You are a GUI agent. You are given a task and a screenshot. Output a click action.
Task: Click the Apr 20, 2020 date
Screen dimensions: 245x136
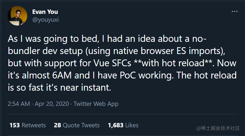[x=52, y=104]
